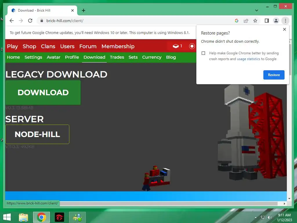Click the browser forward arrow
The width and height of the screenshot is (297, 223).
[21, 21]
